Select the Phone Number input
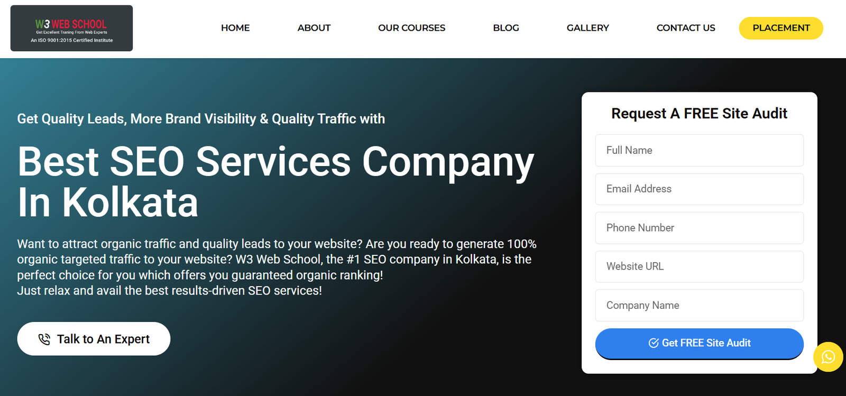This screenshot has height=396, width=846. click(699, 228)
